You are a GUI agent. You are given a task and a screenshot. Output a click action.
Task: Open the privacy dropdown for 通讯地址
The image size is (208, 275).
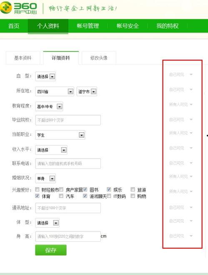coord(181,208)
